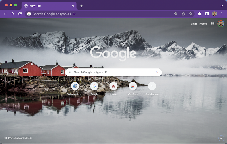227x144 pixels.
Task: Click the browser back arrow
Action: pos(5,14)
